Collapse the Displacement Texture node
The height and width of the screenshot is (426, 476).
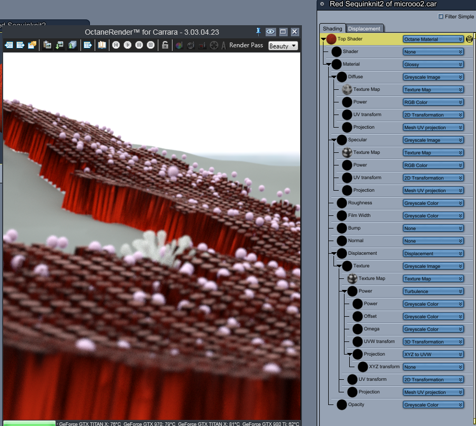[x=339, y=266]
